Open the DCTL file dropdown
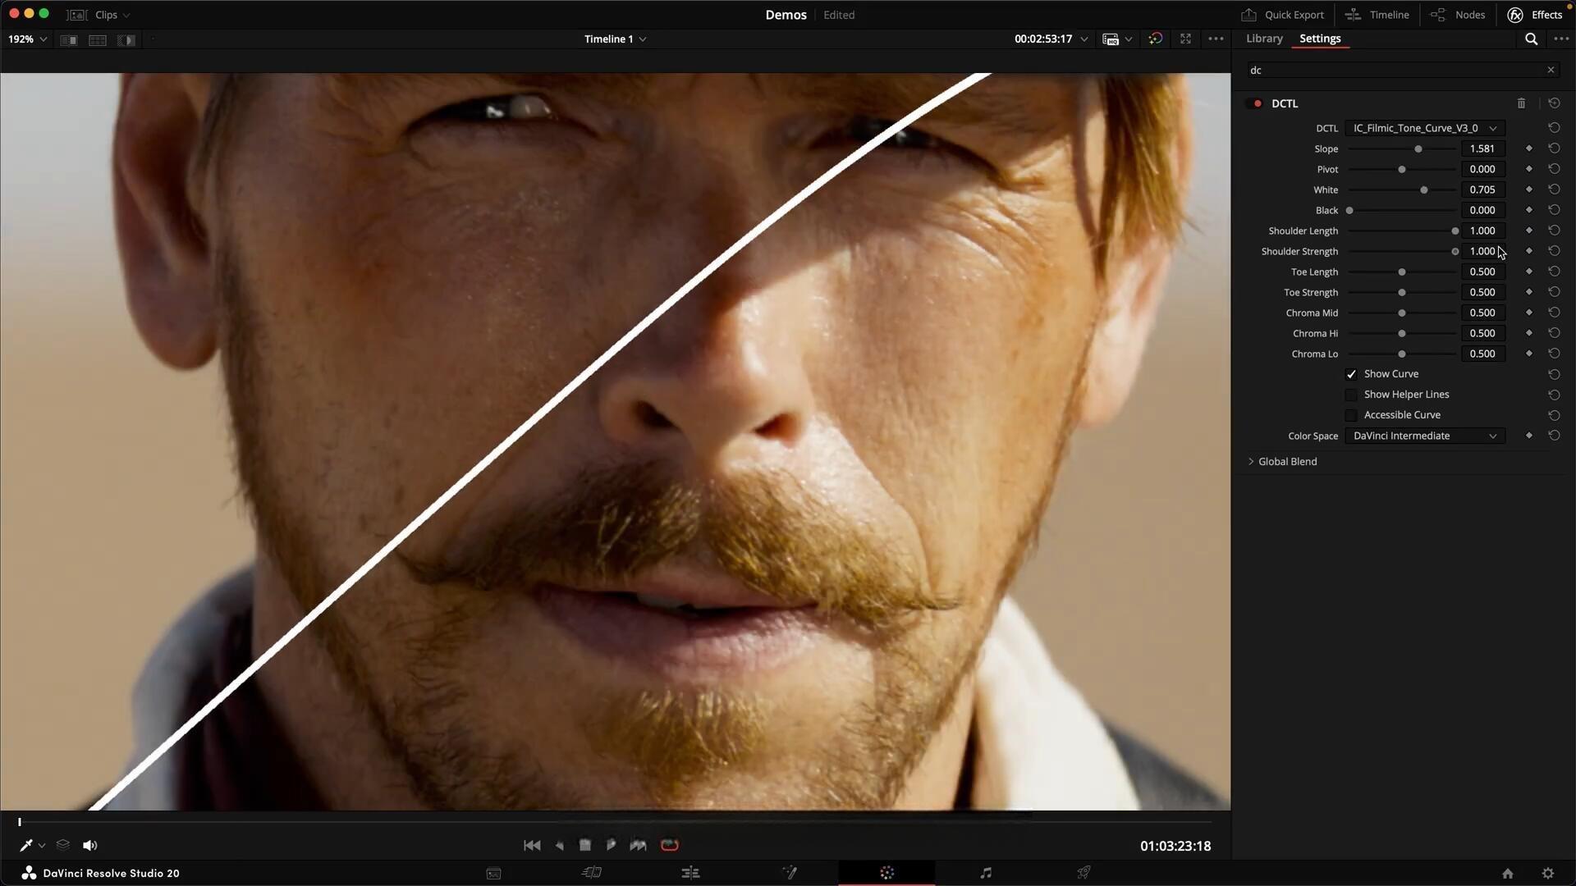The height and width of the screenshot is (886, 1576). (x=1425, y=128)
